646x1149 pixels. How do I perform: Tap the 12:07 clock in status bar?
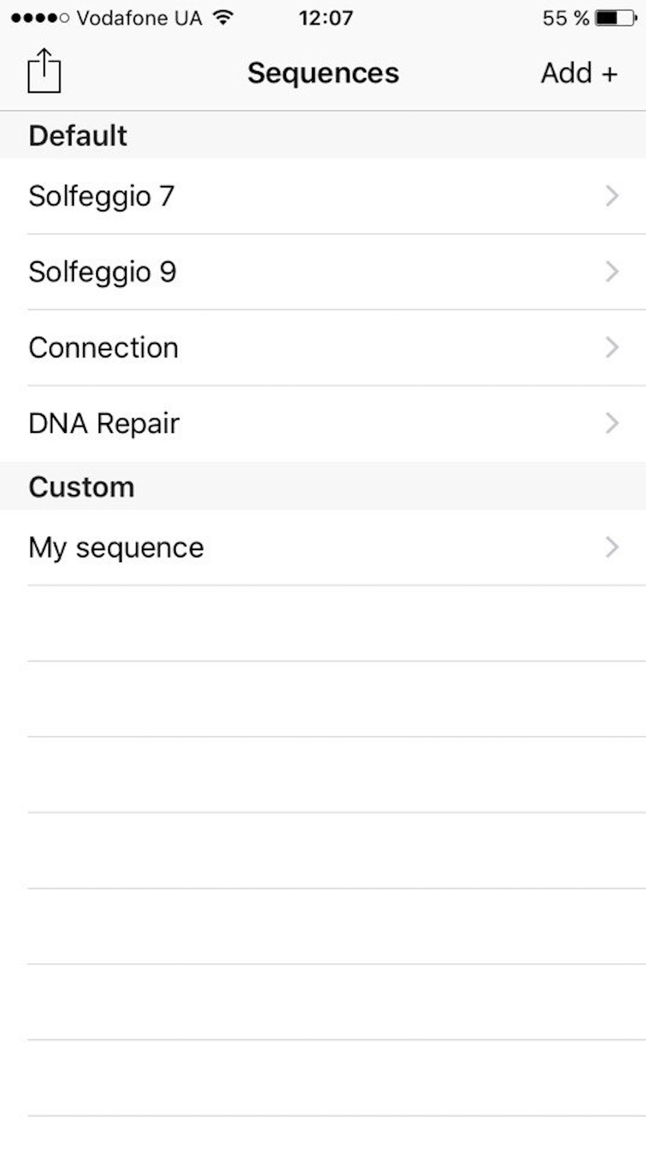(326, 18)
